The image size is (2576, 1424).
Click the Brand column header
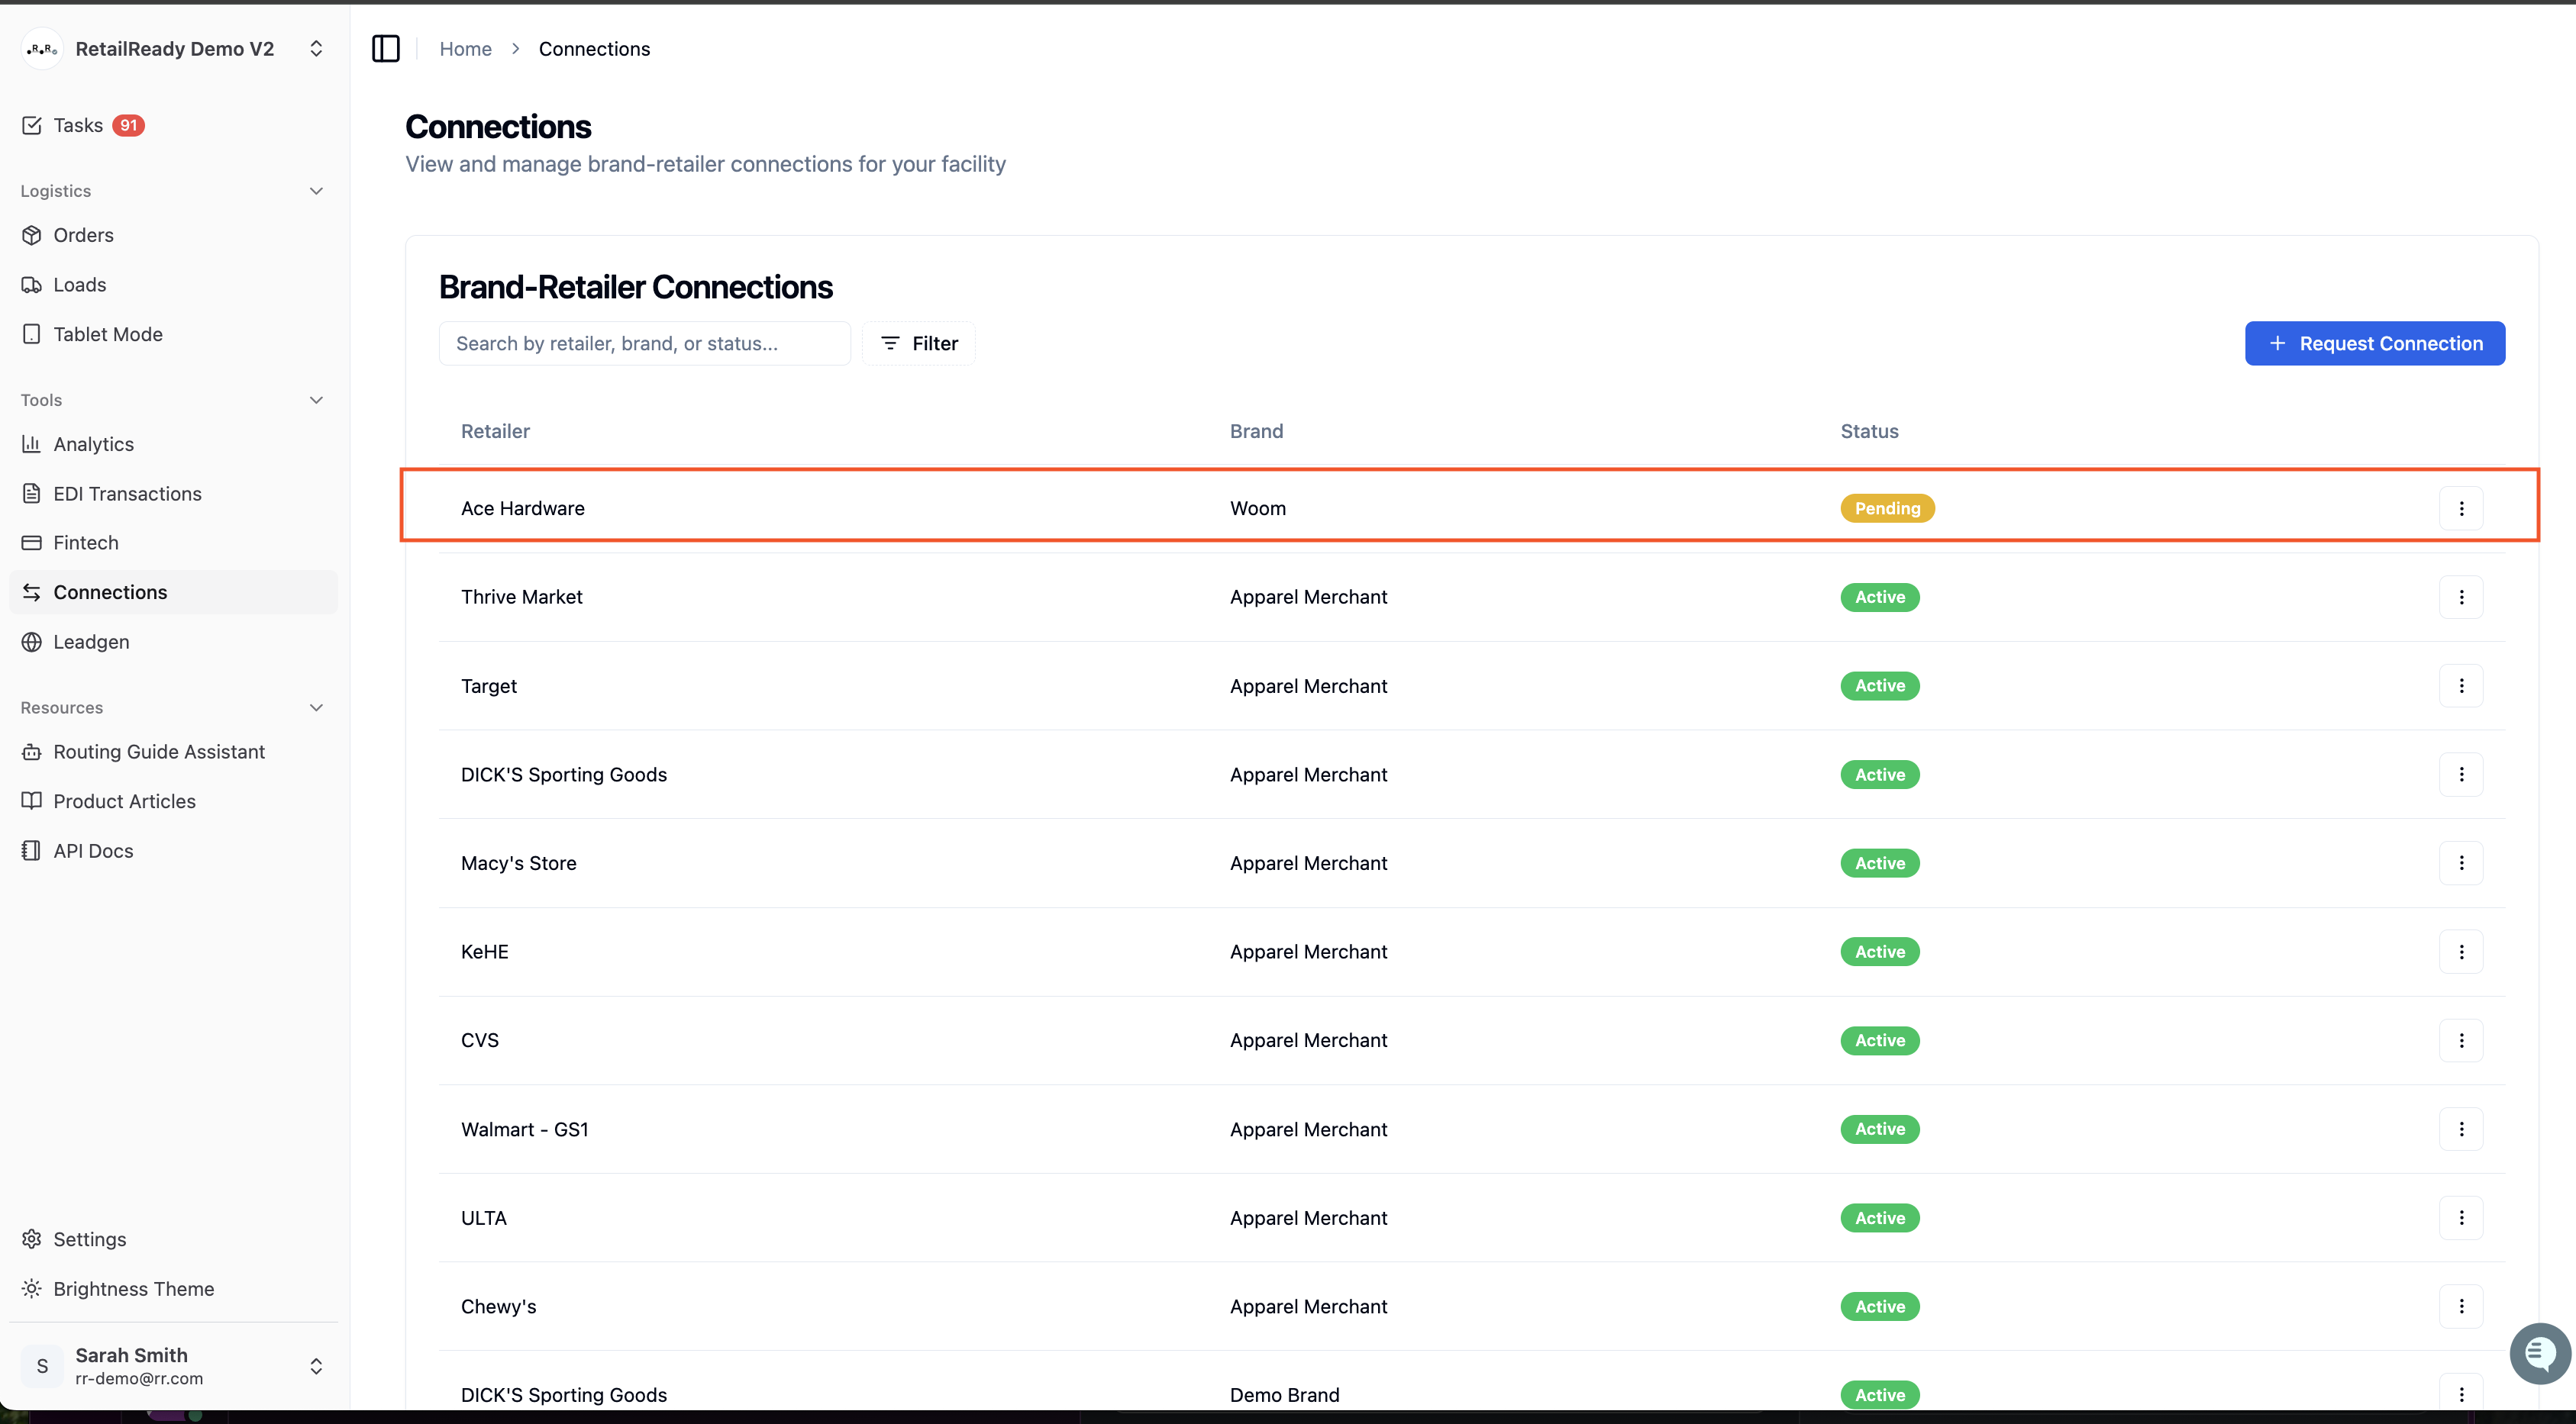[x=1256, y=432]
